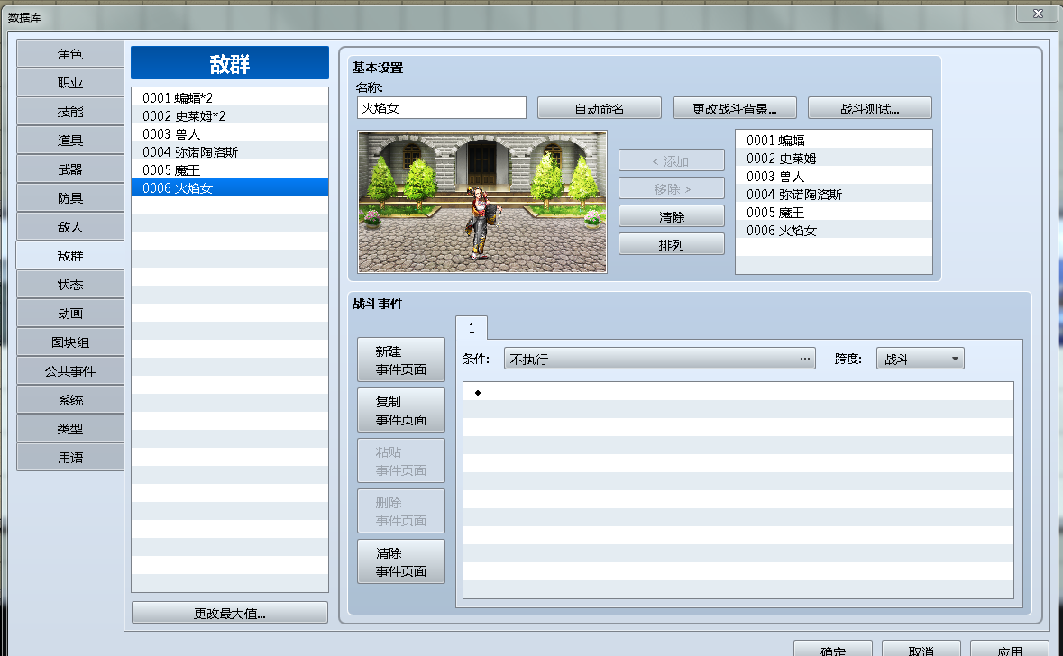Image resolution: width=1063 pixels, height=656 pixels.
Task: Select the 敌群 tab
Action: coord(69,256)
